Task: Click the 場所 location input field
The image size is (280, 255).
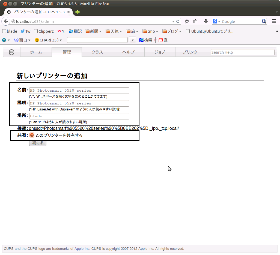Action: [79, 116]
